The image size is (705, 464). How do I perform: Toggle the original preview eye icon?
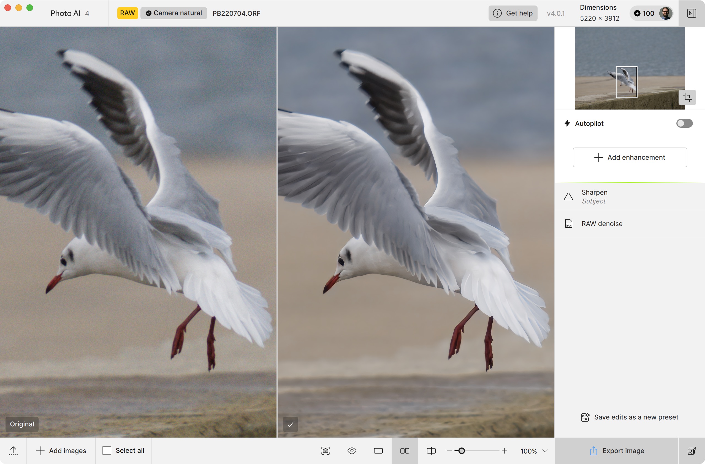coord(352,451)
